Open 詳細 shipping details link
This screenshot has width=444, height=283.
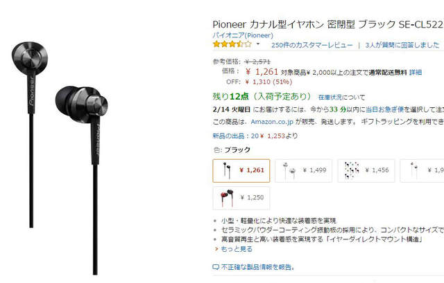coord(416,73)
